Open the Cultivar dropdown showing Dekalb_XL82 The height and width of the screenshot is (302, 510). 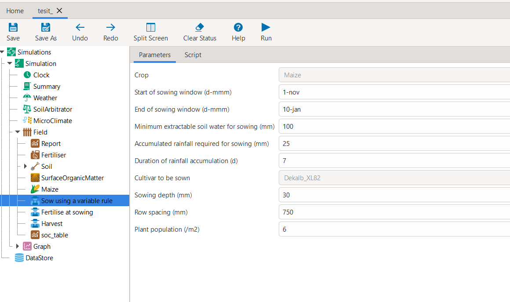[x=394, y=178]
